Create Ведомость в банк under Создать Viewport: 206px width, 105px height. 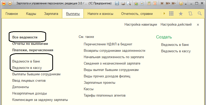pos(175,45)
